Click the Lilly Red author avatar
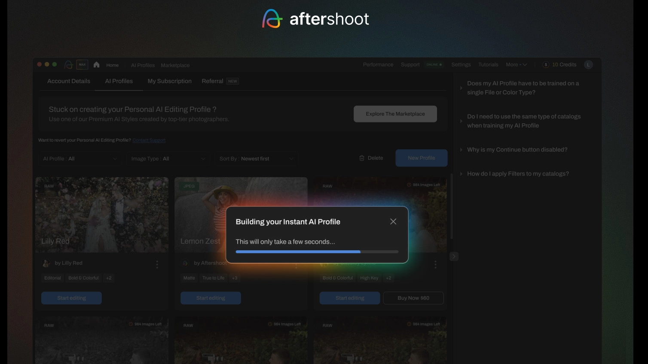 pyautogui.click(x=46, y=263)
